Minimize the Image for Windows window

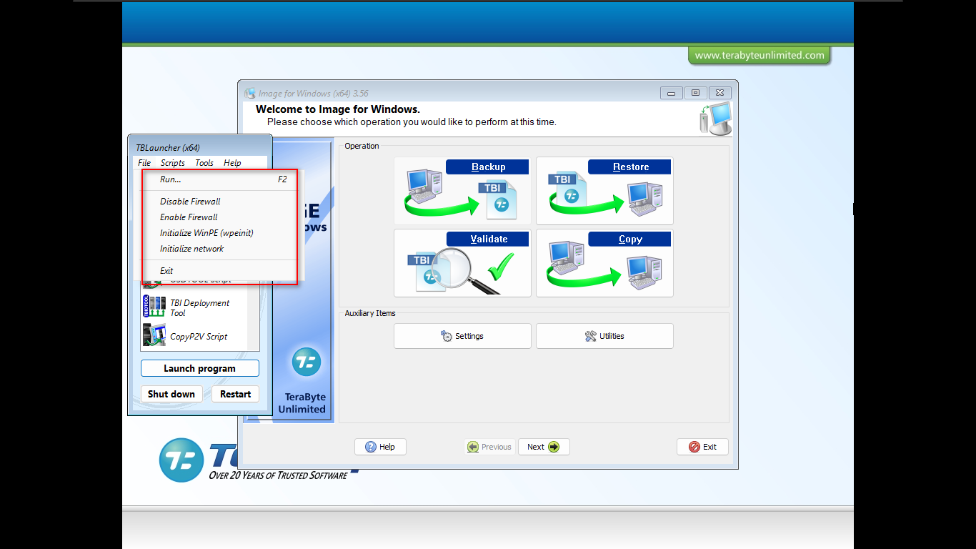(x=671, y=93)
